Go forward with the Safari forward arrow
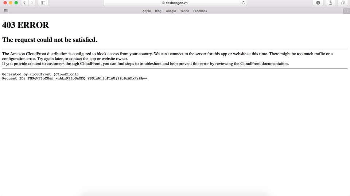Image resolution: width=350 pixels, height=196 pixels. coord(32,3)
